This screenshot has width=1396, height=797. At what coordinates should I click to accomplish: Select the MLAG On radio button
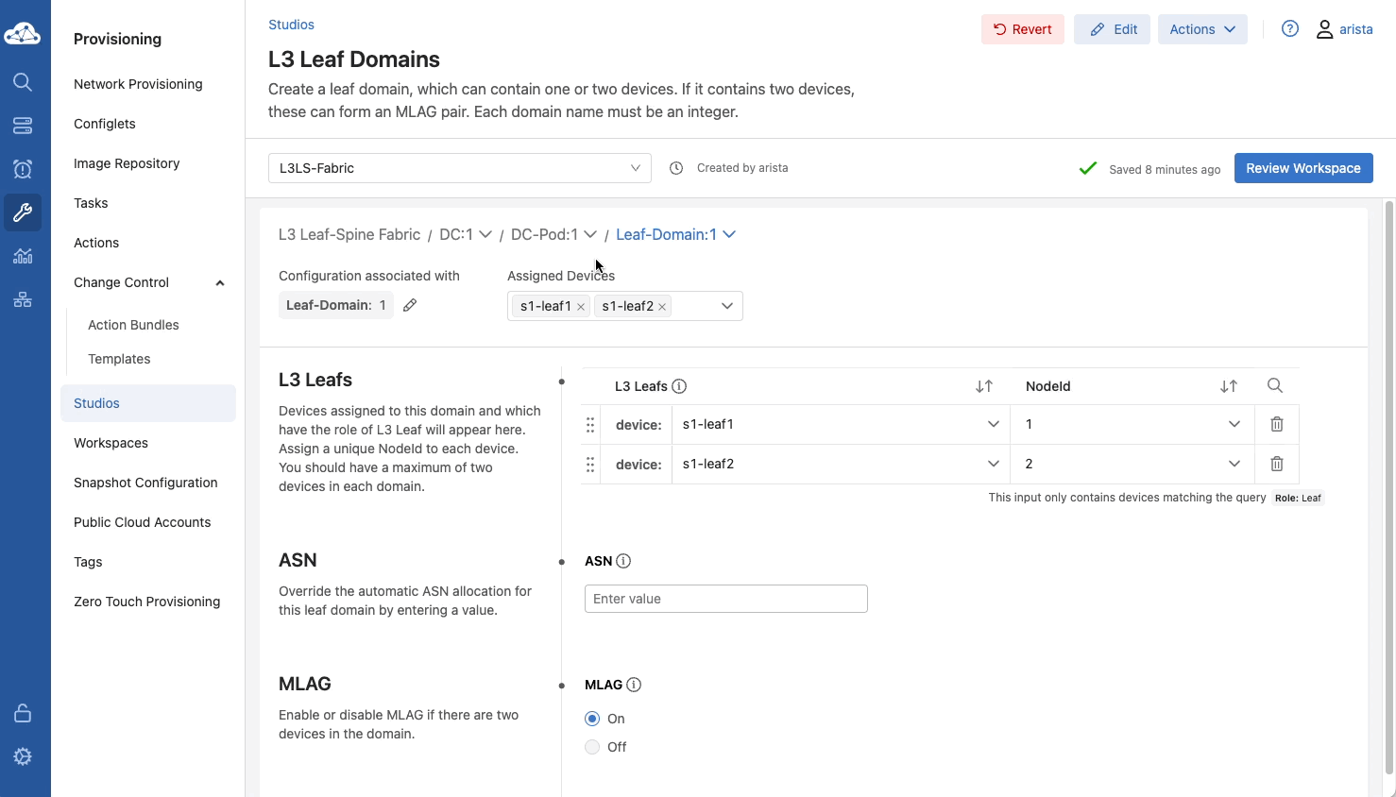[592, 719]
